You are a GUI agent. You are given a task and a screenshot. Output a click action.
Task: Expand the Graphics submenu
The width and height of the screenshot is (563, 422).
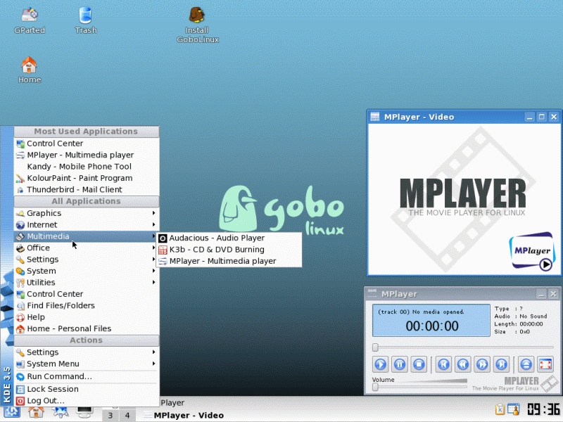point(87,213)
